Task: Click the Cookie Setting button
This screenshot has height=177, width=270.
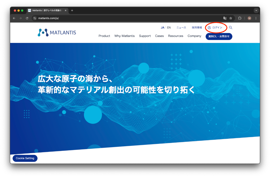Action: click(x=25, y=158)
